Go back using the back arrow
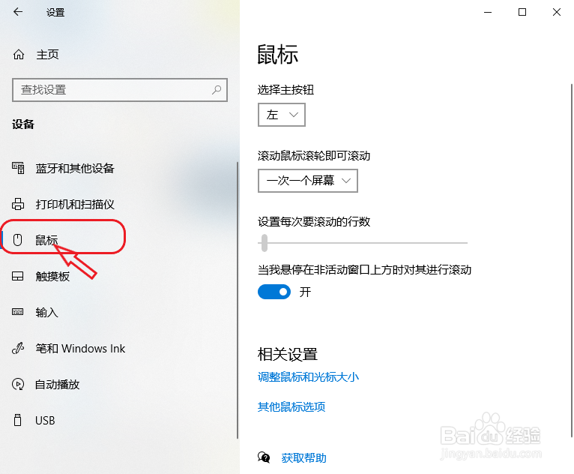This screenshot has width=574, height=474. click(x=18, y=12)
